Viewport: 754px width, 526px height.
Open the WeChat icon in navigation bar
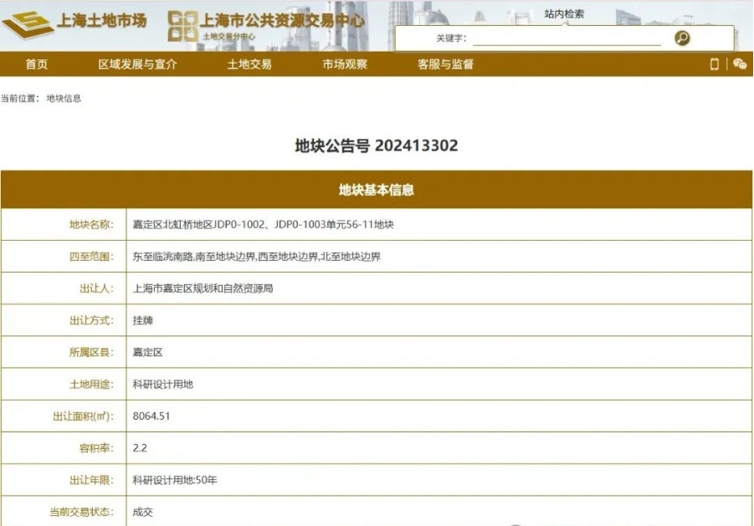740,64
